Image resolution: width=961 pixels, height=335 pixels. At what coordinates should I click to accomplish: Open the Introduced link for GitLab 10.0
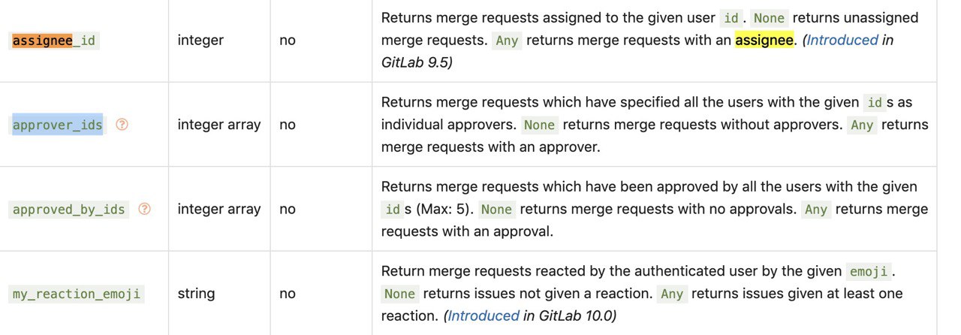(484, 315)
